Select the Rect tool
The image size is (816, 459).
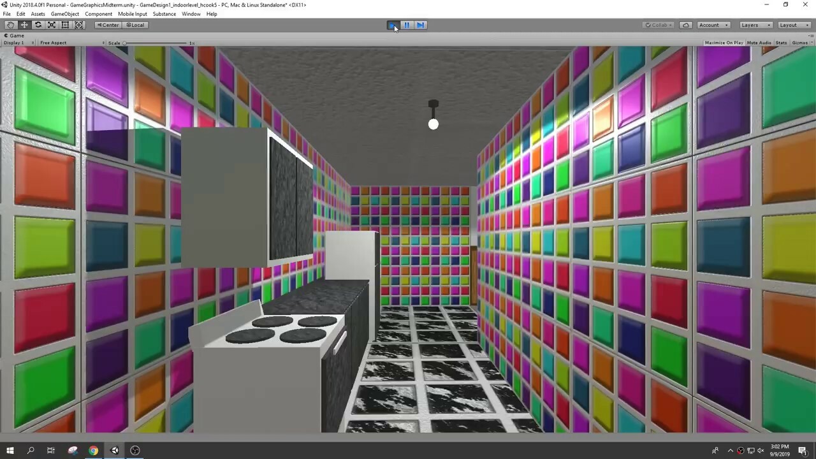click(x=64, y=24)
